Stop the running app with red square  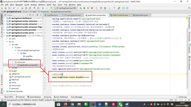tap(92, 8)
